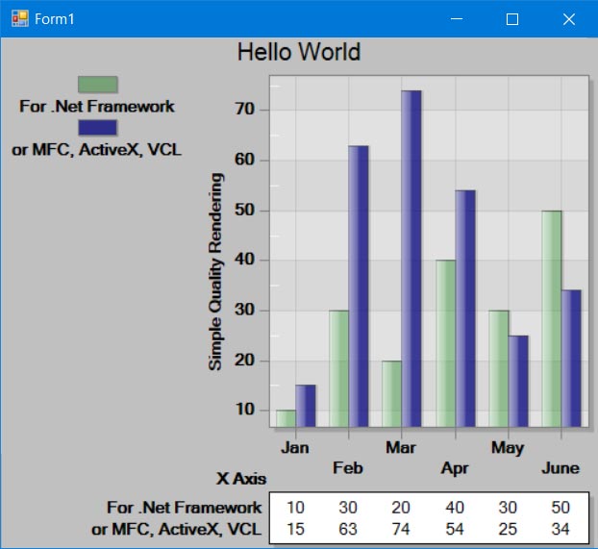Viewport: 598px width, 549px height.
Task: Click the June label on the x-axis
Action: click(x=561, y=467)
